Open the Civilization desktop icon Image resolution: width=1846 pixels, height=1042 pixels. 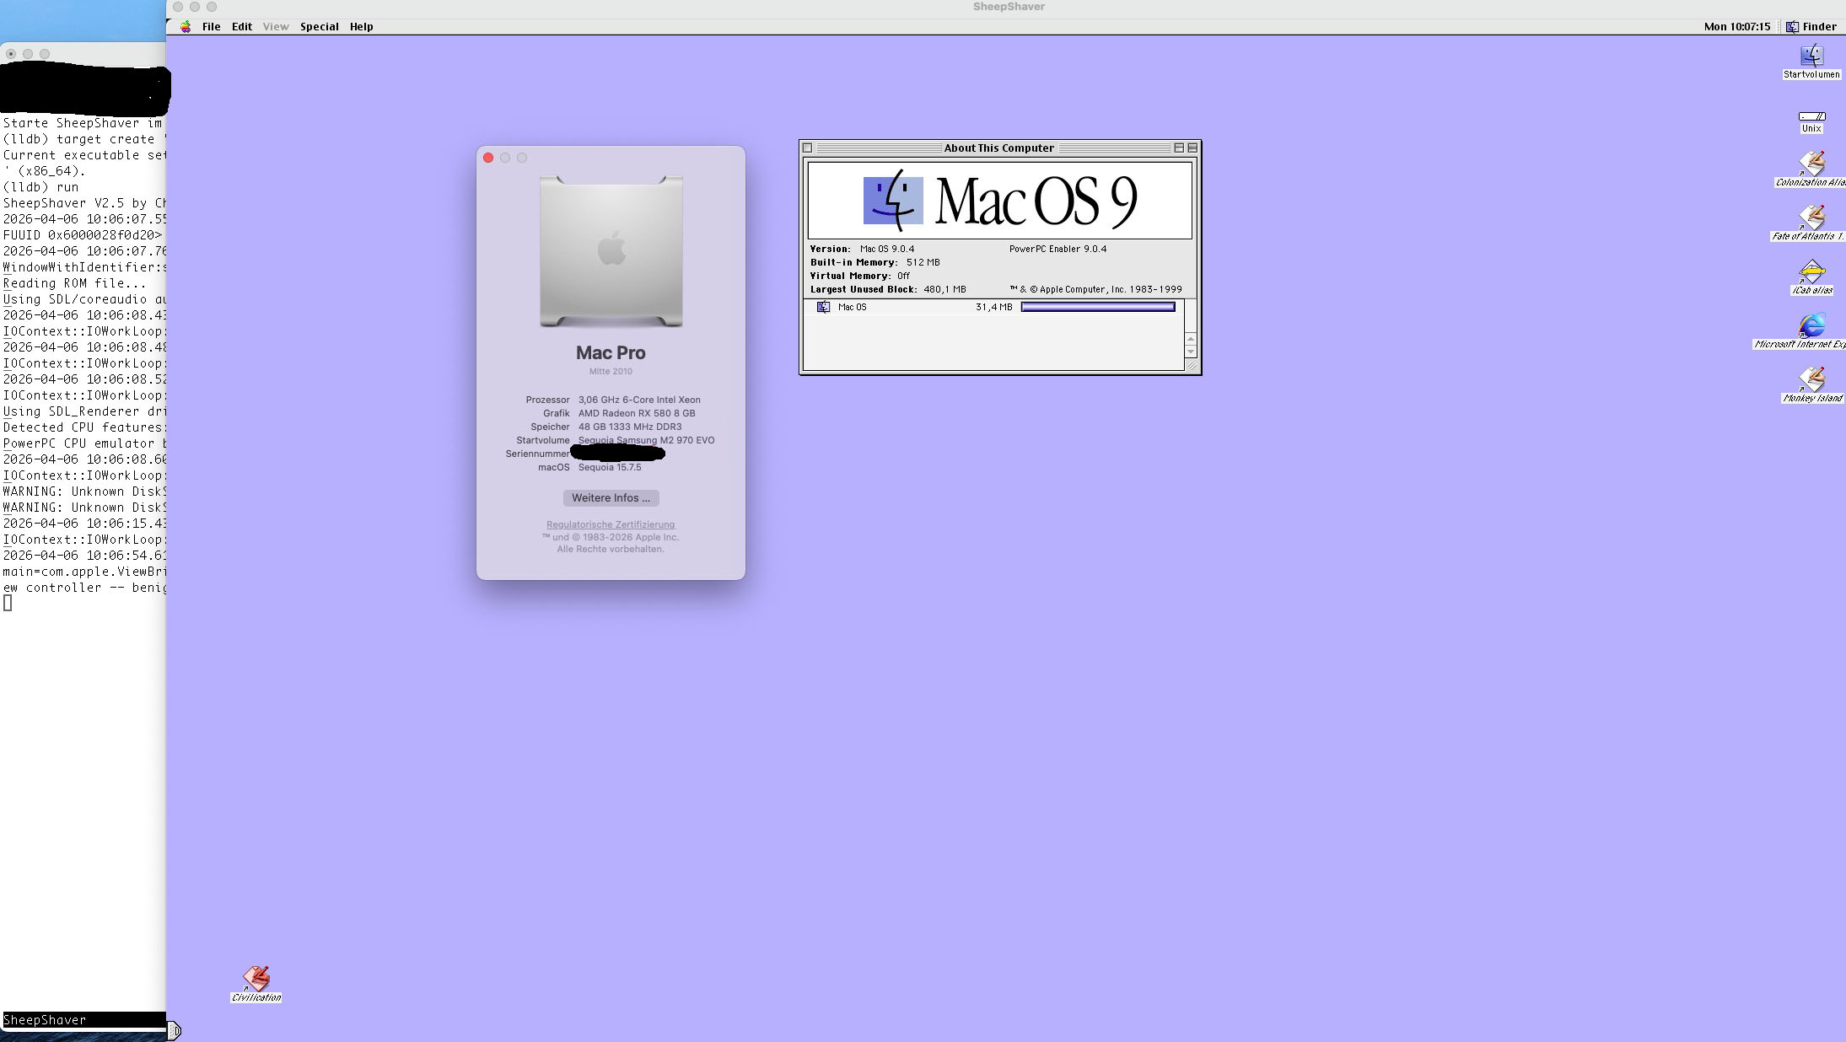point(256,979)
